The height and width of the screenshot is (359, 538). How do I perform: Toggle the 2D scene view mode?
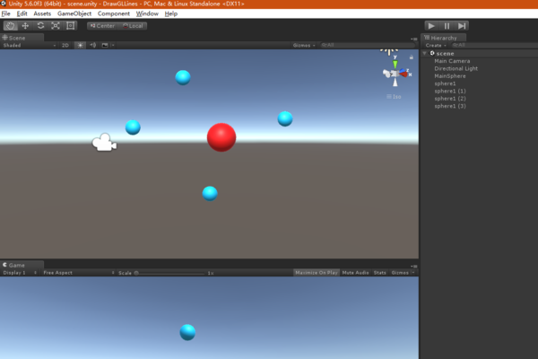point(65,44)
